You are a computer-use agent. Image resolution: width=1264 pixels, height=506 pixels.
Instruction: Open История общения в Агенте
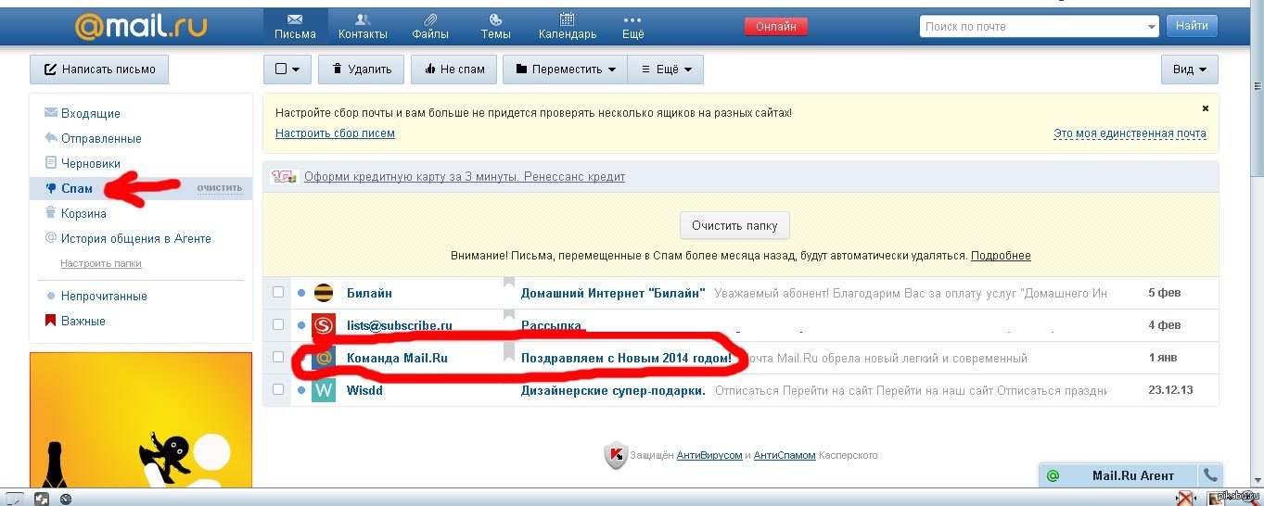pyautogui.click(x=136, y=238)
